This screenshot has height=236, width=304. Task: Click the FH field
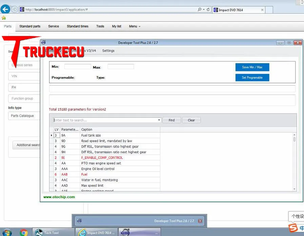tap(24, 88)
